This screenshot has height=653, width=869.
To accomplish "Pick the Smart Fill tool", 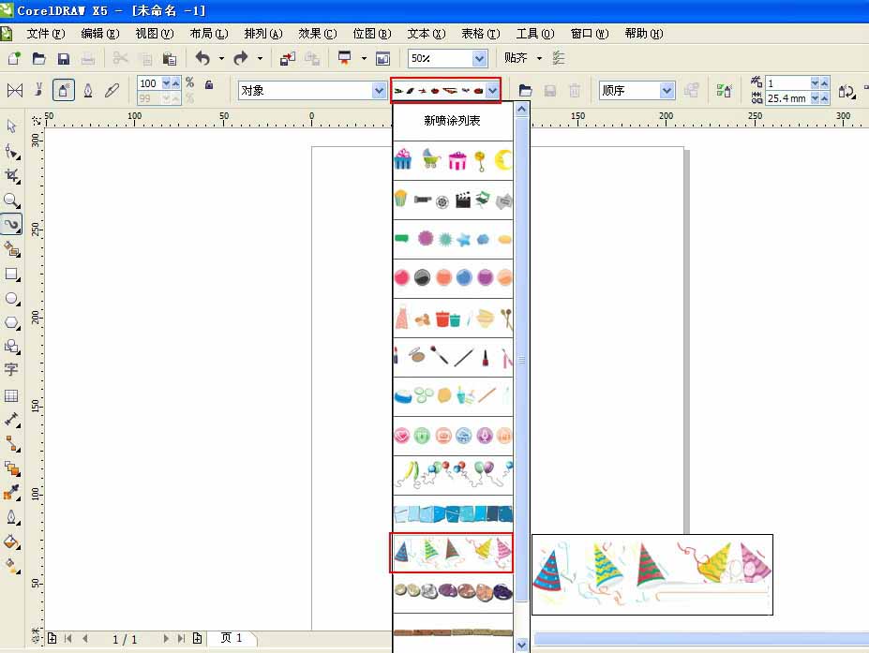I will coord(11,250).
